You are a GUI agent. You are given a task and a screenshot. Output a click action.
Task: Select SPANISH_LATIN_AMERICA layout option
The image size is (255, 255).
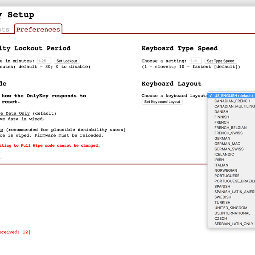[x=231, y=192]
